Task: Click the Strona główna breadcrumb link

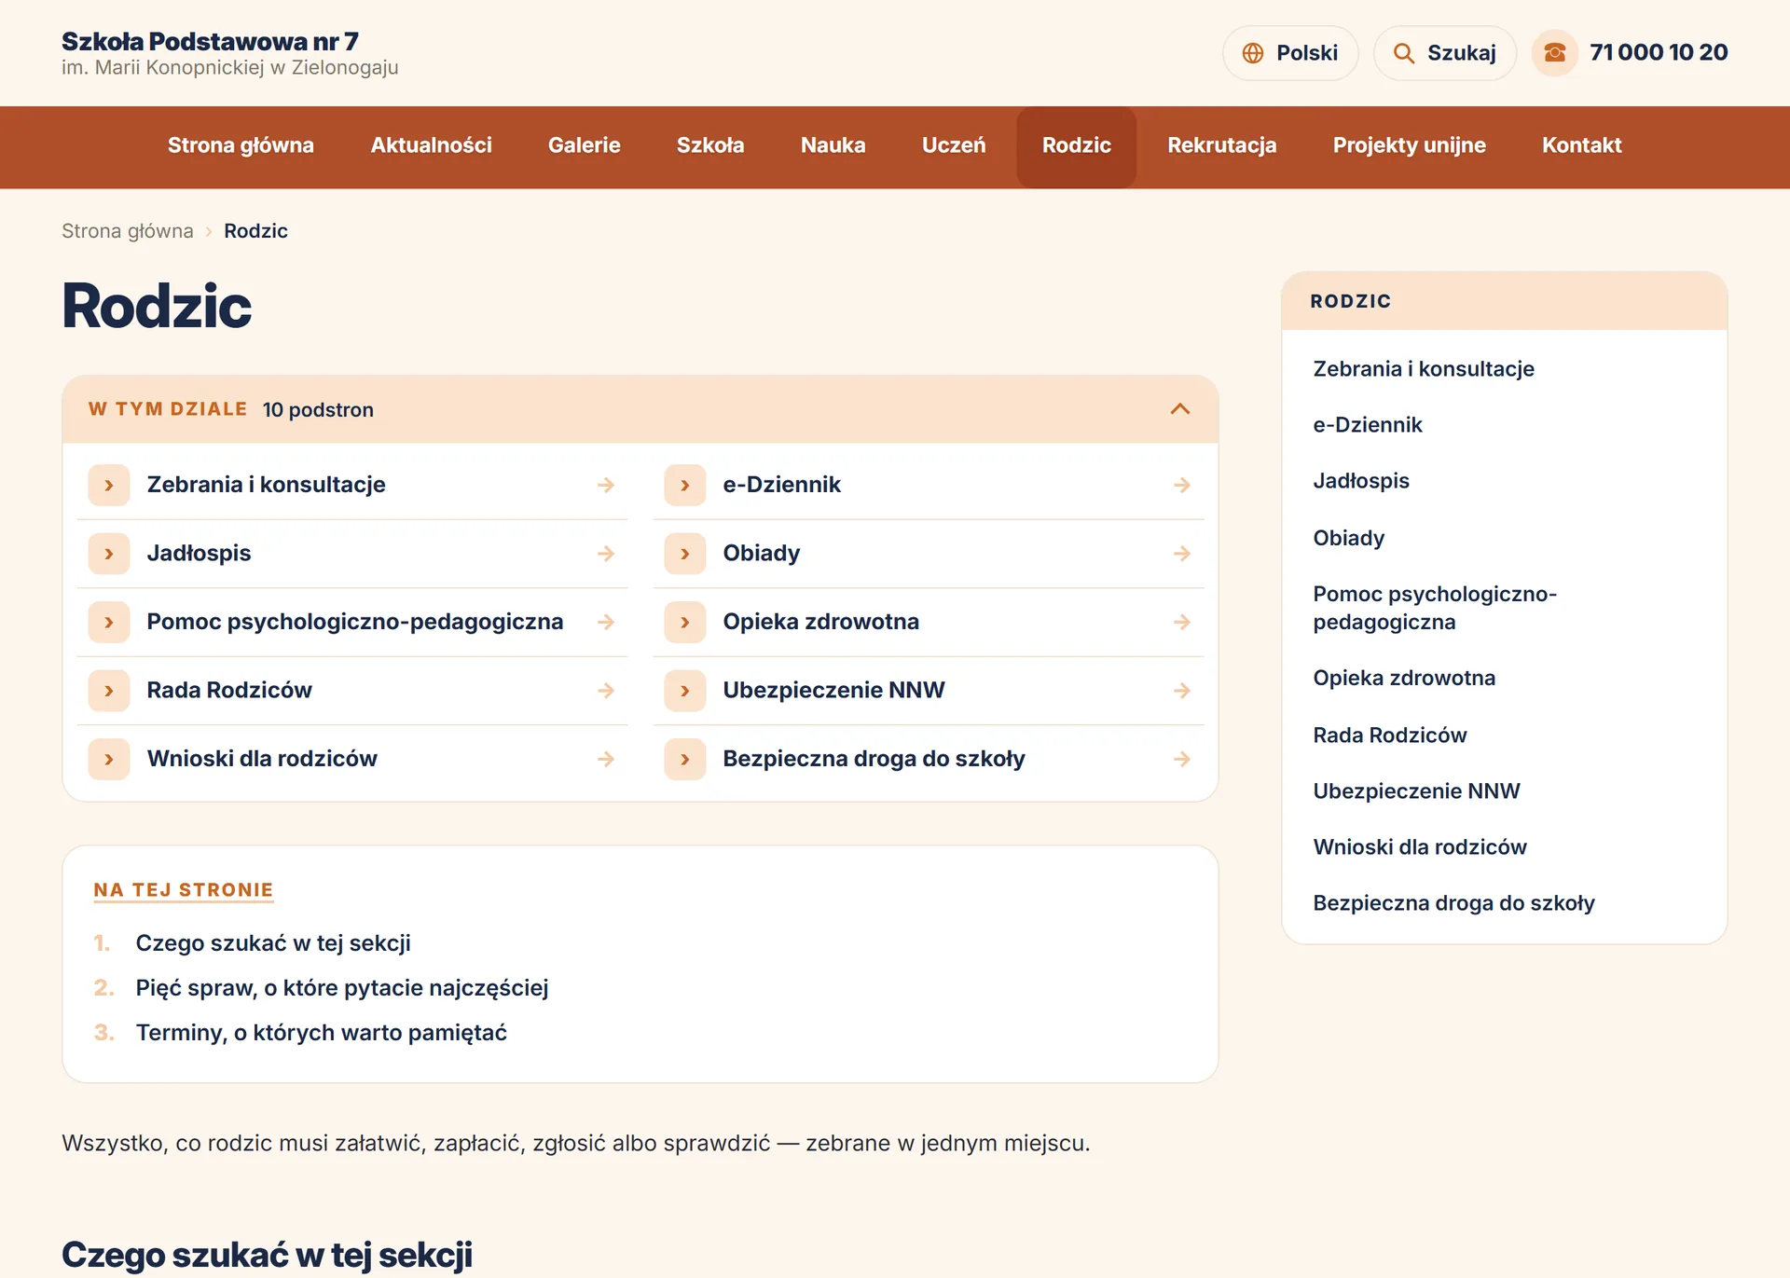Action: pyautogui.click(x=128, y=231)
